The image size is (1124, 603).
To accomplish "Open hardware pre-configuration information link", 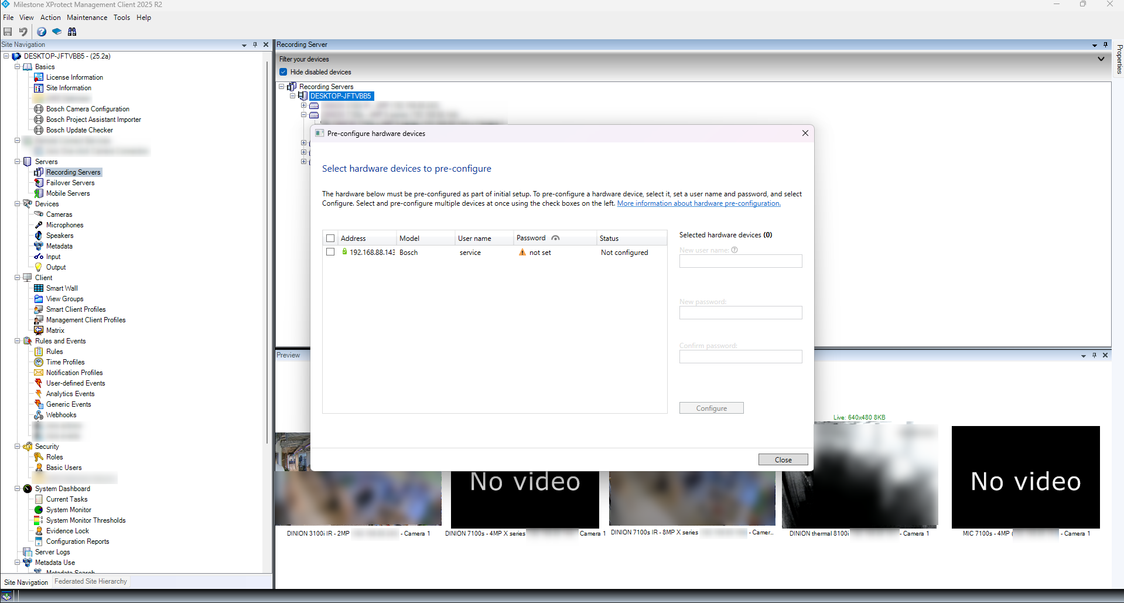I will [x=699, y=203].
